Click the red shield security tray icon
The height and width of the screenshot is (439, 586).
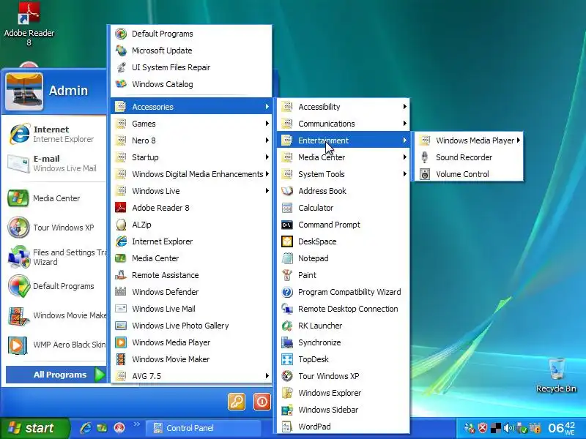click(x=483, y=428)
